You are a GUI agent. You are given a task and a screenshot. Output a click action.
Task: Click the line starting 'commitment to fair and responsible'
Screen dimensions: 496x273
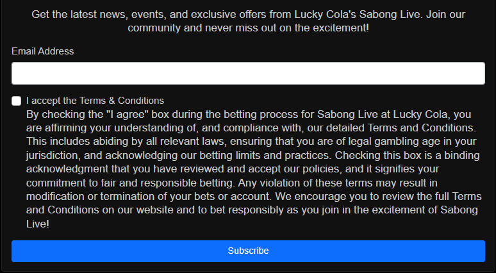point(232,183)
